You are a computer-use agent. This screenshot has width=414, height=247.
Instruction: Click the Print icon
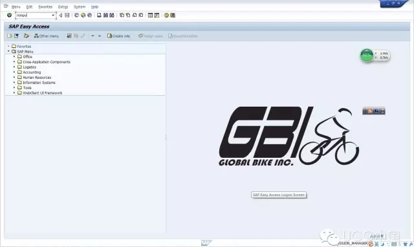click(x=99, y=15)
